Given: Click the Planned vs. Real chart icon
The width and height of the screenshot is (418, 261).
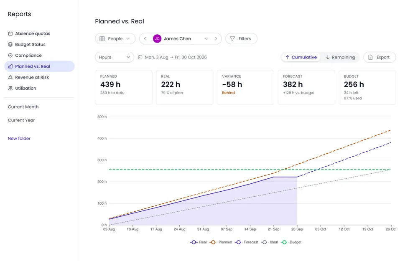Looking at the screenshot, I should pos(10,66).
